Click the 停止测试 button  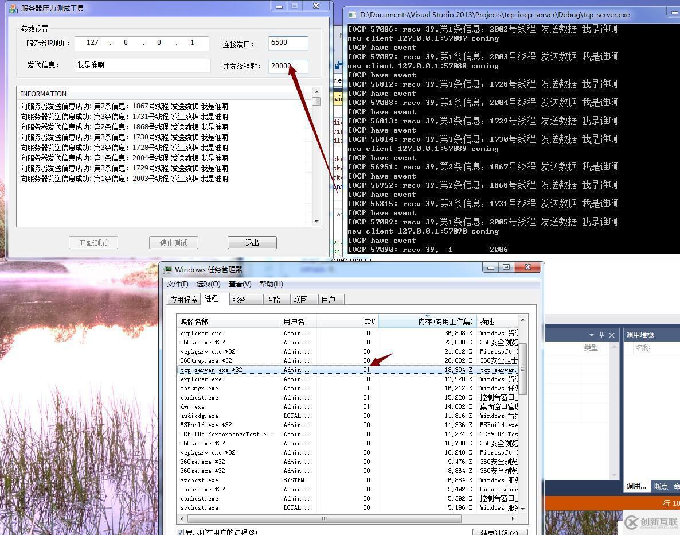coord(174,243)
